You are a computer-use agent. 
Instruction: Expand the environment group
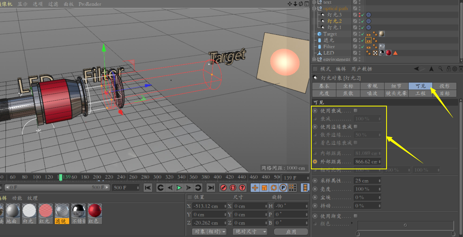tap(314, 59)
